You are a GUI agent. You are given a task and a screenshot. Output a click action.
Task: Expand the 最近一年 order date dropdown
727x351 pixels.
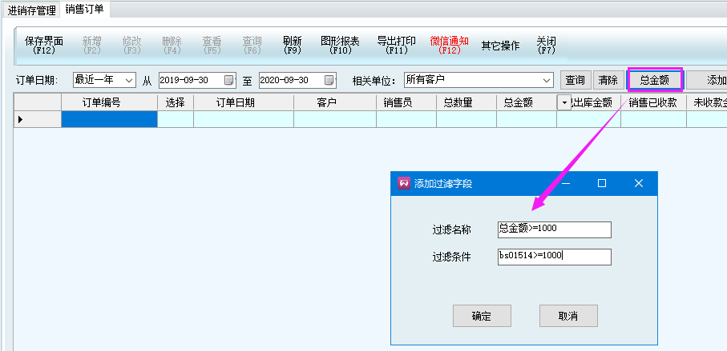coord(130,80)
